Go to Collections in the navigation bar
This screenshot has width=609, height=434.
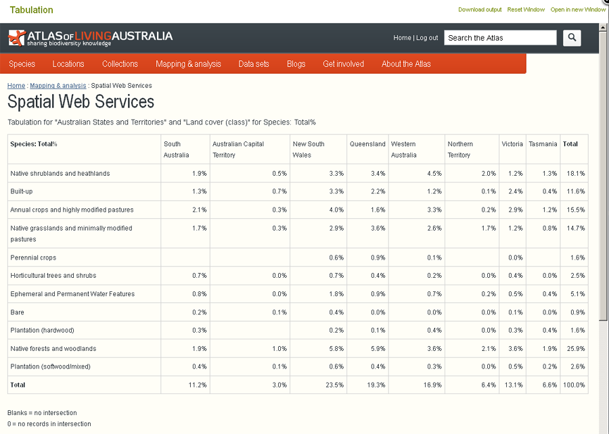click(x=120, y=64)
